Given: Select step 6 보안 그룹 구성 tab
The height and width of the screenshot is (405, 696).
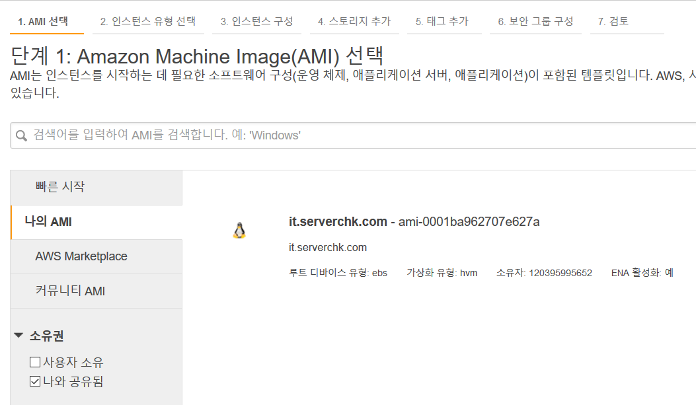Looking at the screenshot, I should click(535, 21).
